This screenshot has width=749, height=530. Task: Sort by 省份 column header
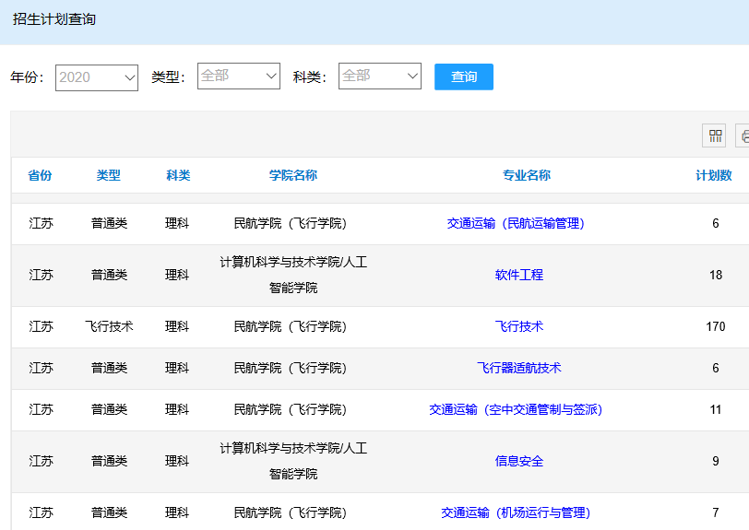click(40, 175)
